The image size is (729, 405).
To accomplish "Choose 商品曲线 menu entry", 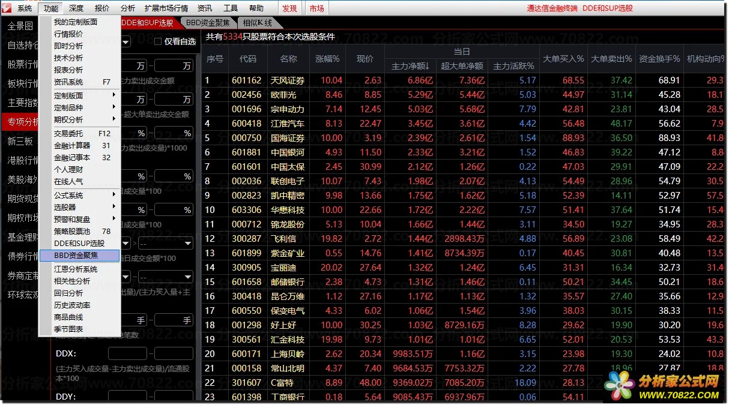I will click(x=79, y=317).
